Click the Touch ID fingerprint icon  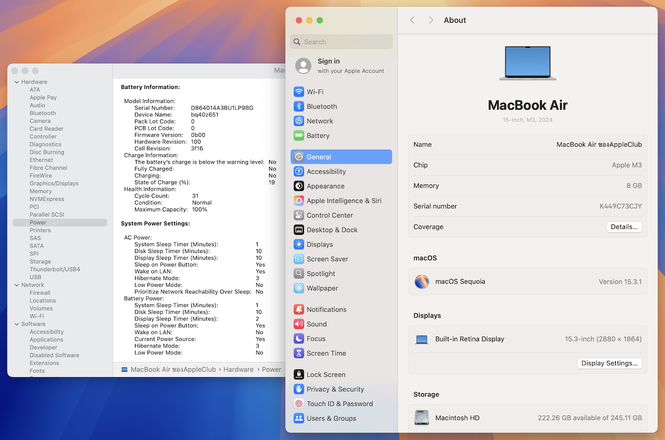[299, 403]
